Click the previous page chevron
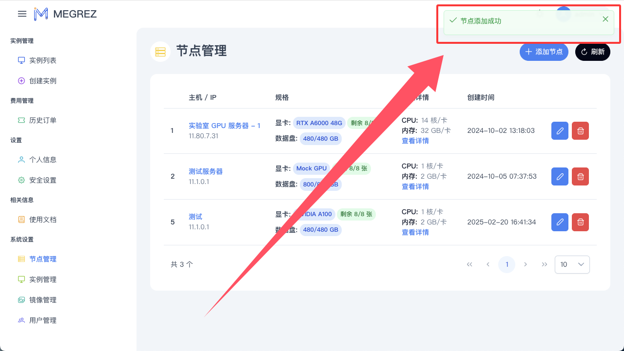This screenshot has height=351, width=624. pyautogui.click(x=488, y=264)
